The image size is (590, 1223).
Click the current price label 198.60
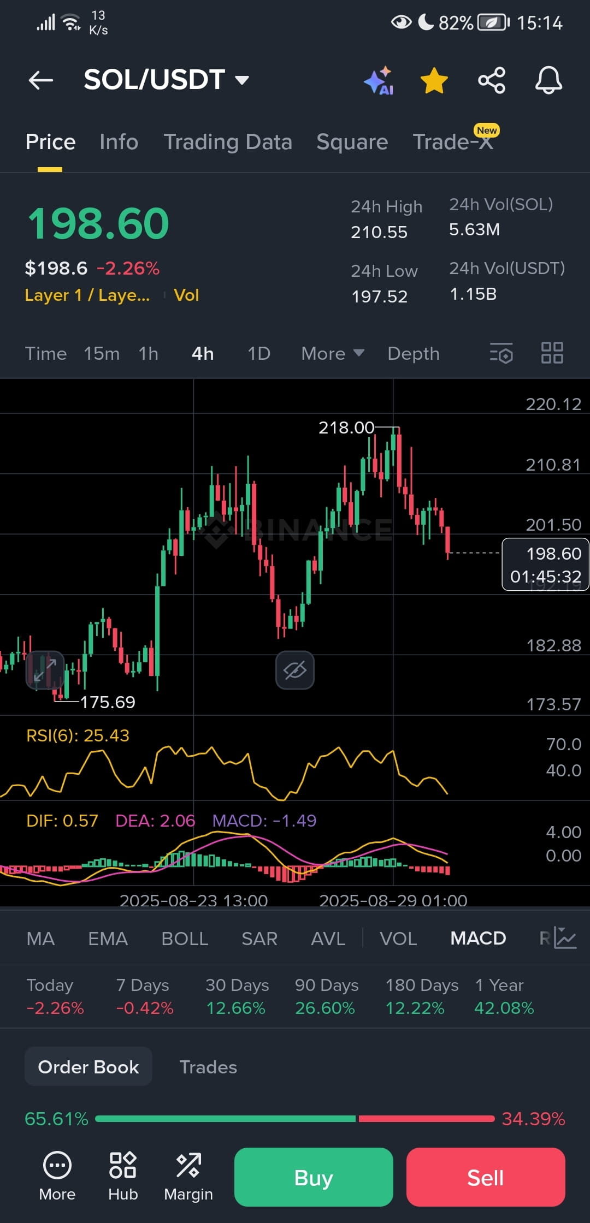pos(545,565)
